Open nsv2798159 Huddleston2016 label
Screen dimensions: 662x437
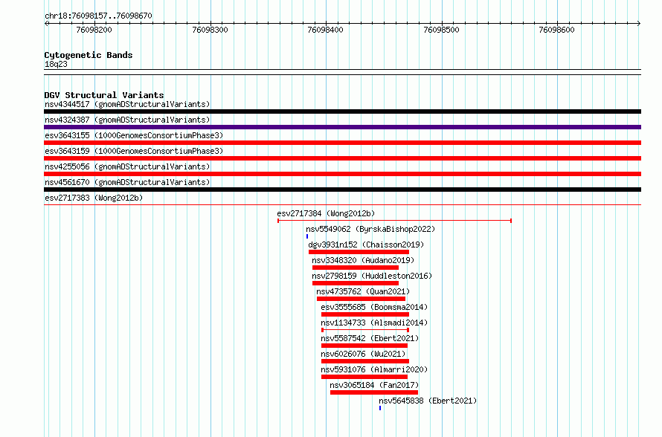(372, 276)
